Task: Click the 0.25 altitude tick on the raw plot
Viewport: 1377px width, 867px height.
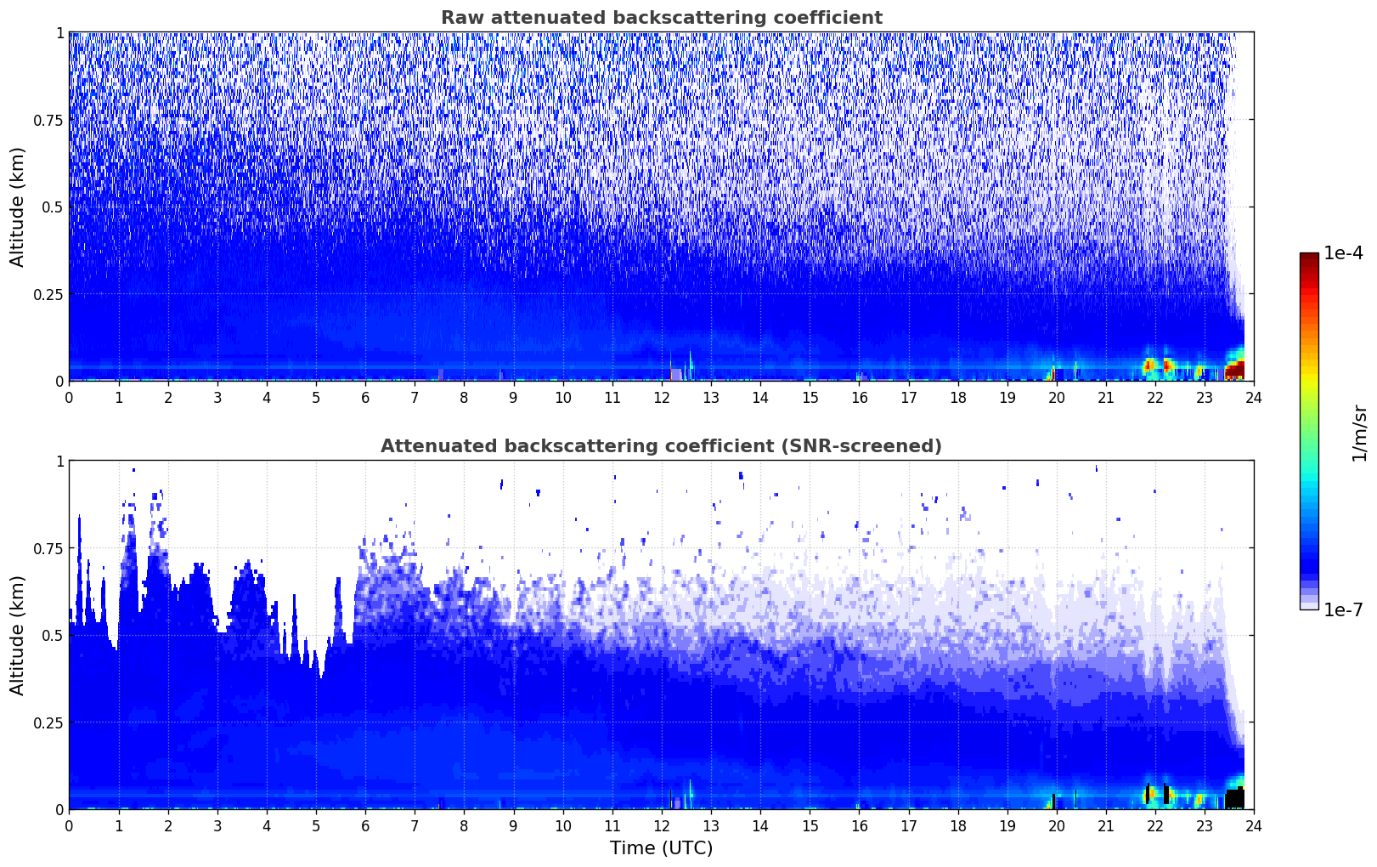Action: [x=48, y=294]
